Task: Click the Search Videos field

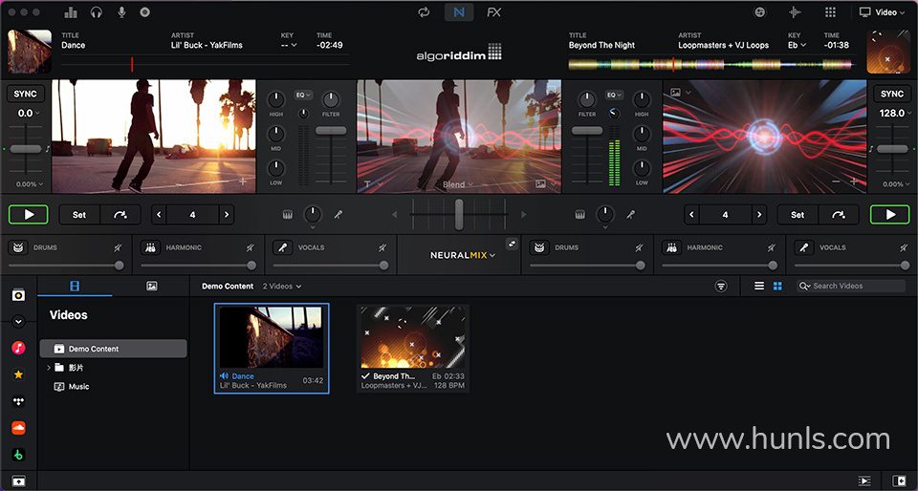Action: pyautogui.click(x=851, y=286)
